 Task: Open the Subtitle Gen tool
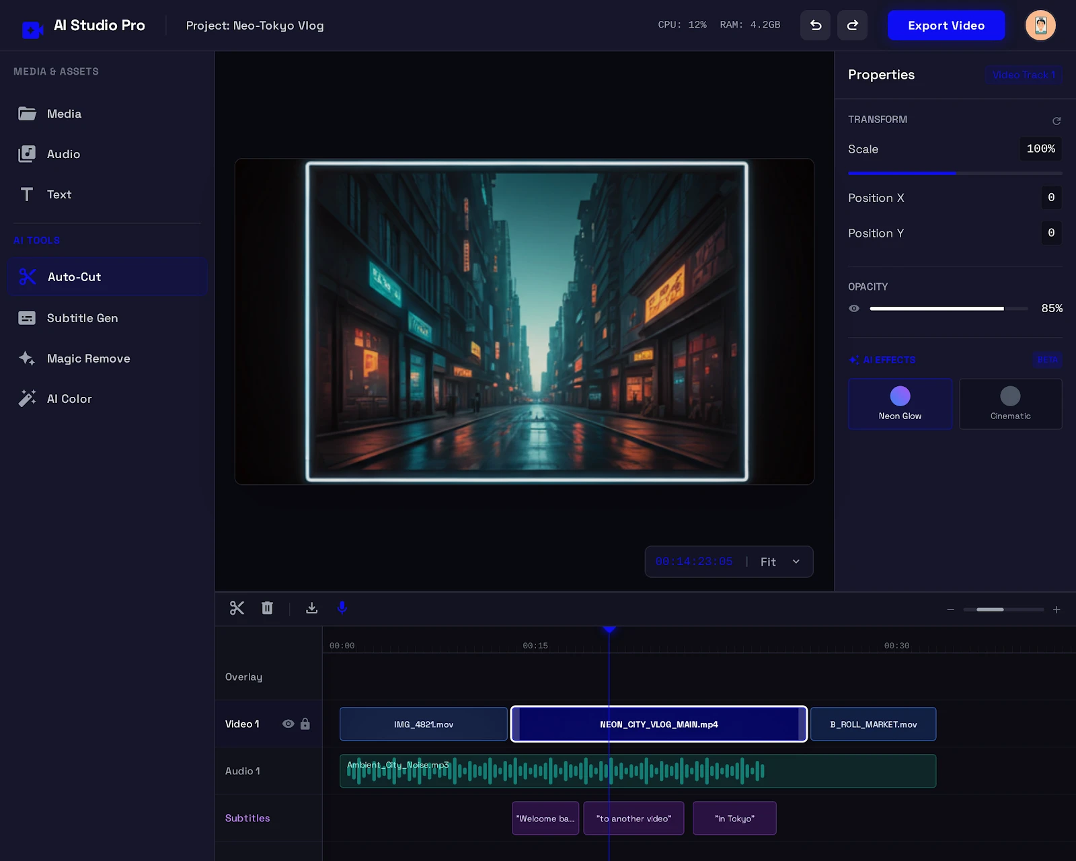[x=108, y=318]
